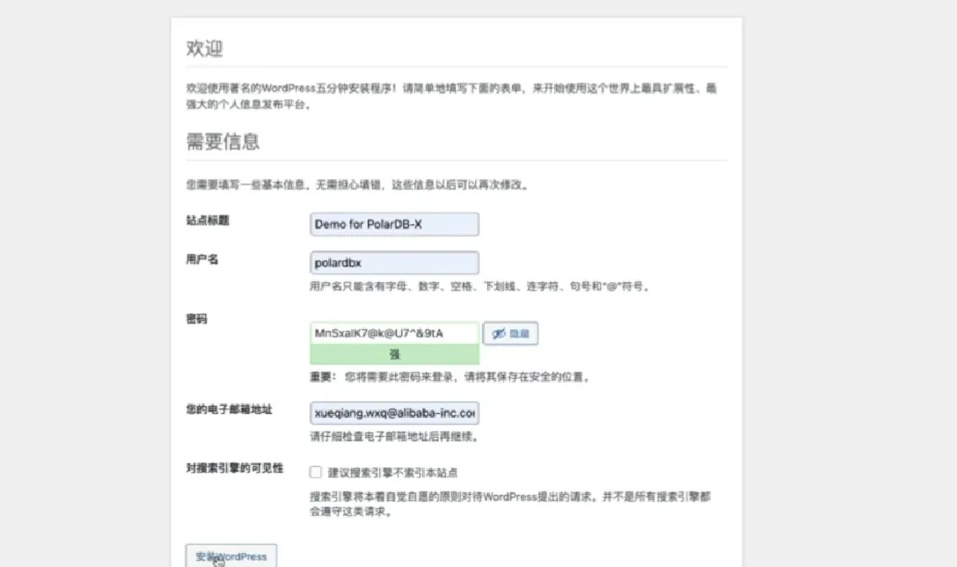This screenshot has height=567, width=957.
Task: Toggle the 隐藏 button to hide the password
Action: click(511, 333)
